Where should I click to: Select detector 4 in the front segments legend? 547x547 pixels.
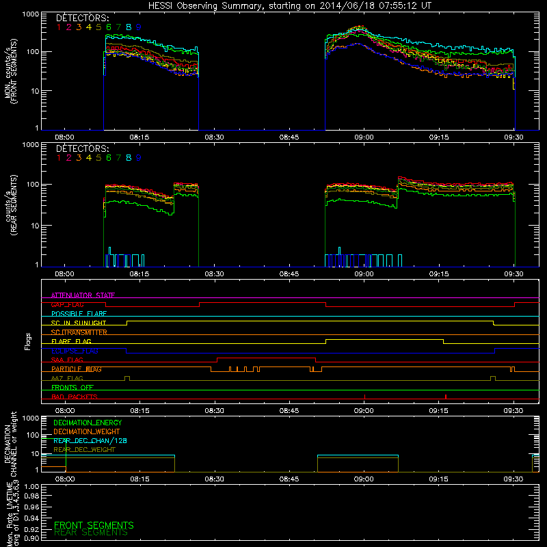tap(89, 27)
